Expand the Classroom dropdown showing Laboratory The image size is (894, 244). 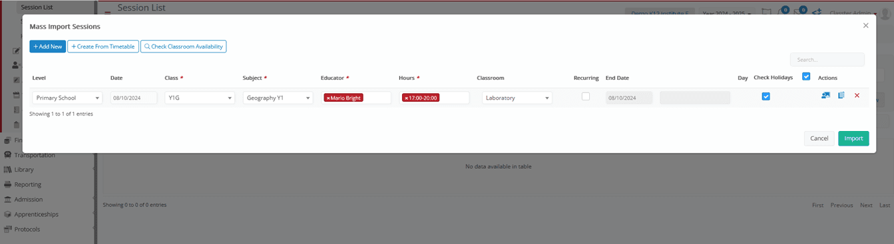point(517,98)
